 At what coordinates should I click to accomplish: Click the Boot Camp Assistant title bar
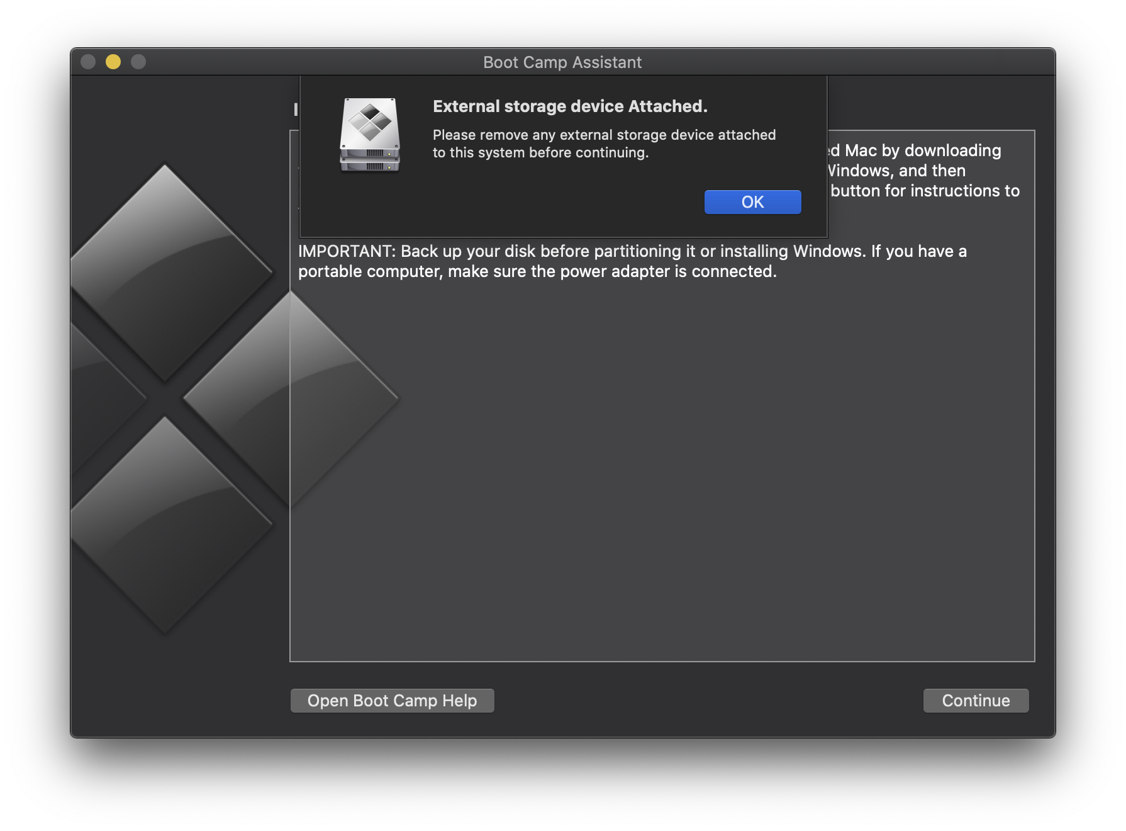[x=562, y=62]
